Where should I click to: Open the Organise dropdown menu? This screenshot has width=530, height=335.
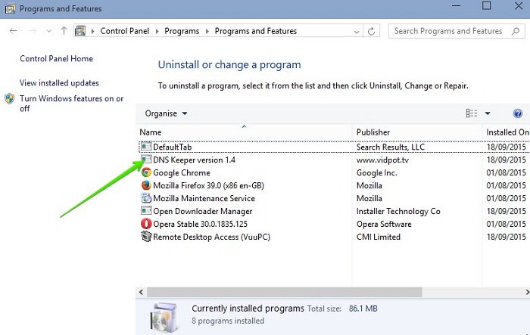(166, 113)
